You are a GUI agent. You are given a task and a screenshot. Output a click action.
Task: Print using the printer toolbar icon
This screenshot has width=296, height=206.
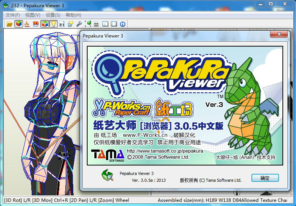(96, 24)
